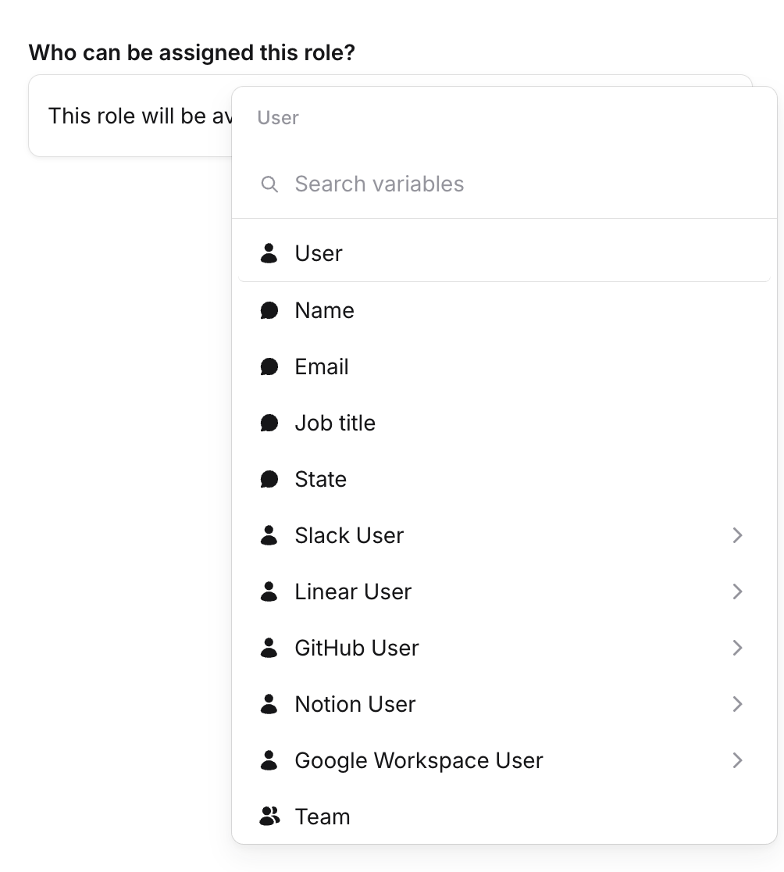
Task: Expand the Notion User submenu
Action: click(x=737, y=704)
